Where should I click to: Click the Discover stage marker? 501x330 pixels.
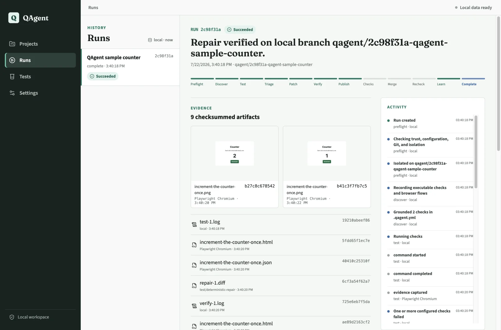click(227, 82)
